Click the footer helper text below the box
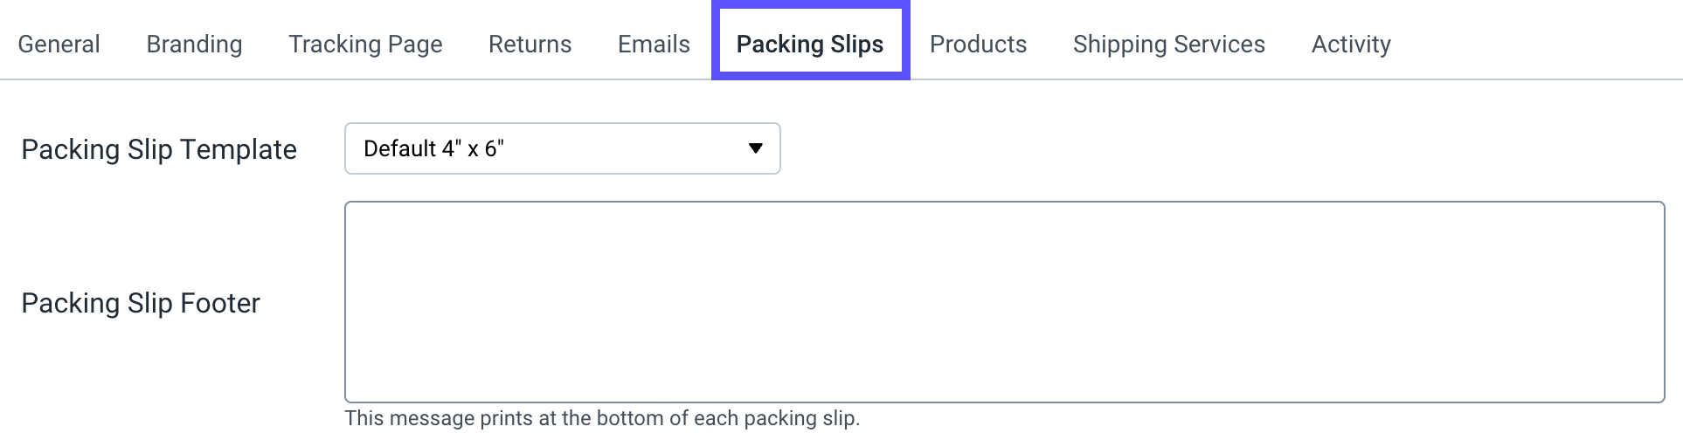 point(602,418)
